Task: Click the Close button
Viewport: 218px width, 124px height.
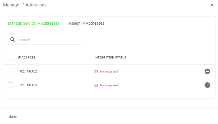Action: (12, 117)
